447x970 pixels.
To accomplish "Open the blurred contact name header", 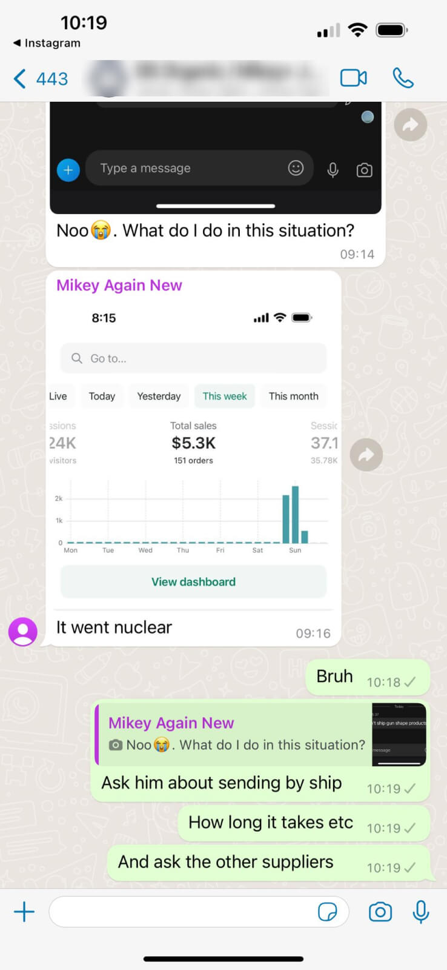I will tap(207, 79).
